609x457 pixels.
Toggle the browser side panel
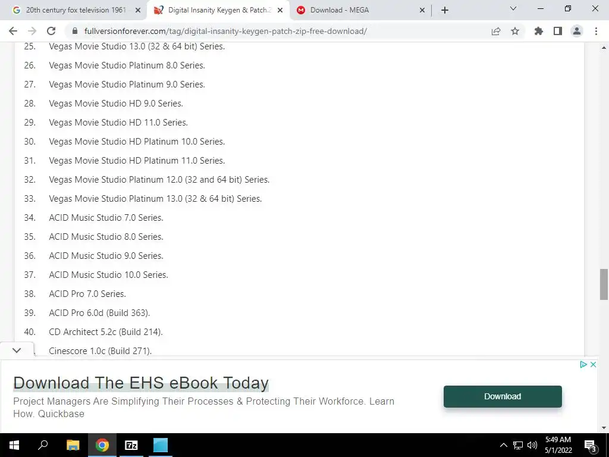click(x=558, y=31)
